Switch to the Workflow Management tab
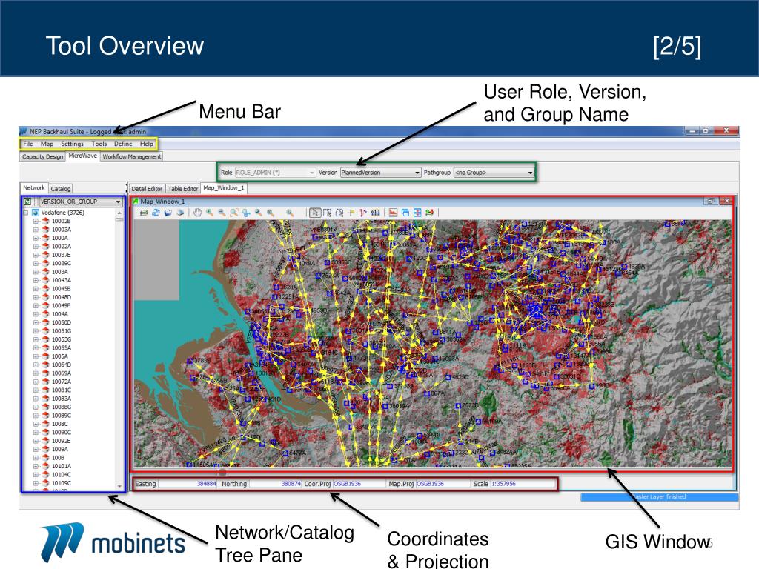 coord(132,157)
